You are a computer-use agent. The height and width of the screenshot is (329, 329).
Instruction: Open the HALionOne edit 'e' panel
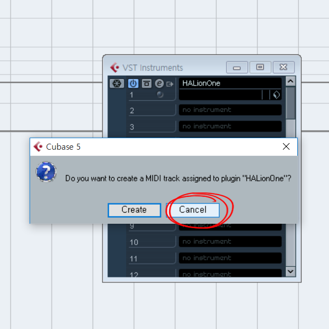[x=159, y=83]
